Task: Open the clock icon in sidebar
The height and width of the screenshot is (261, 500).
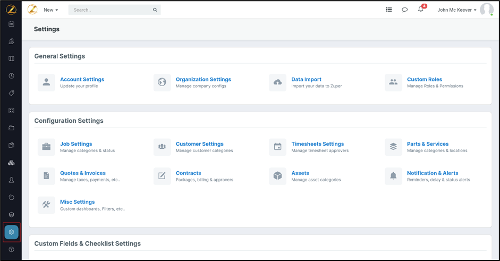Action: pos(11,76)
